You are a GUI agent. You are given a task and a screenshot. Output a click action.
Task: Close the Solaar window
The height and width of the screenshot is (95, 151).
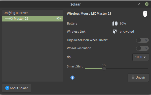tap(147, 4)
